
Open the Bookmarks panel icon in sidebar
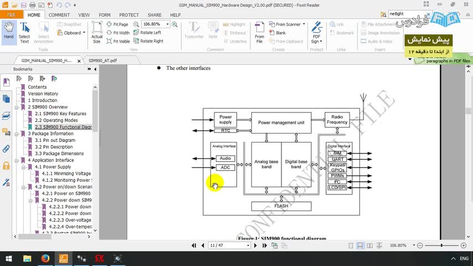tap(6, 82)
